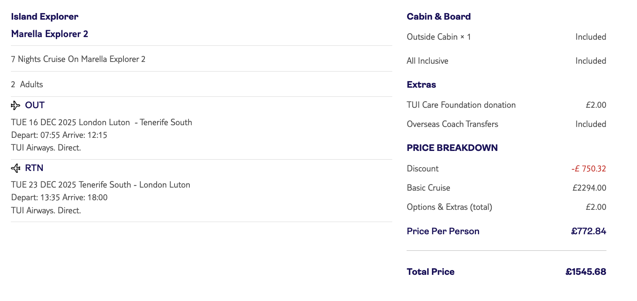Click the return flight airplane icon
Image resolution: width=637 pixels, height=301 pixels.
coord(16,168)
